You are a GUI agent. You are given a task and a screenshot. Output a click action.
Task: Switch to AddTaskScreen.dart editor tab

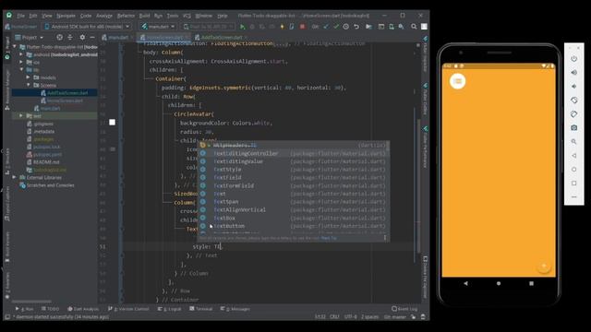click(221, 37)
